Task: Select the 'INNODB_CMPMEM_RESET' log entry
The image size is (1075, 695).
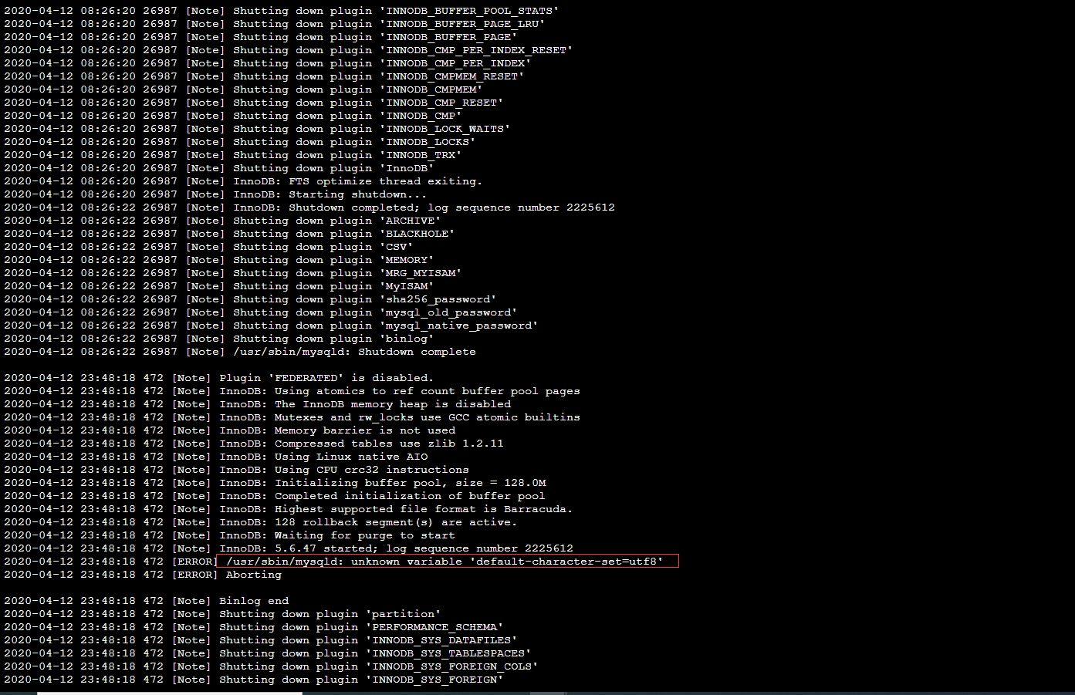Action: [264, 76]
